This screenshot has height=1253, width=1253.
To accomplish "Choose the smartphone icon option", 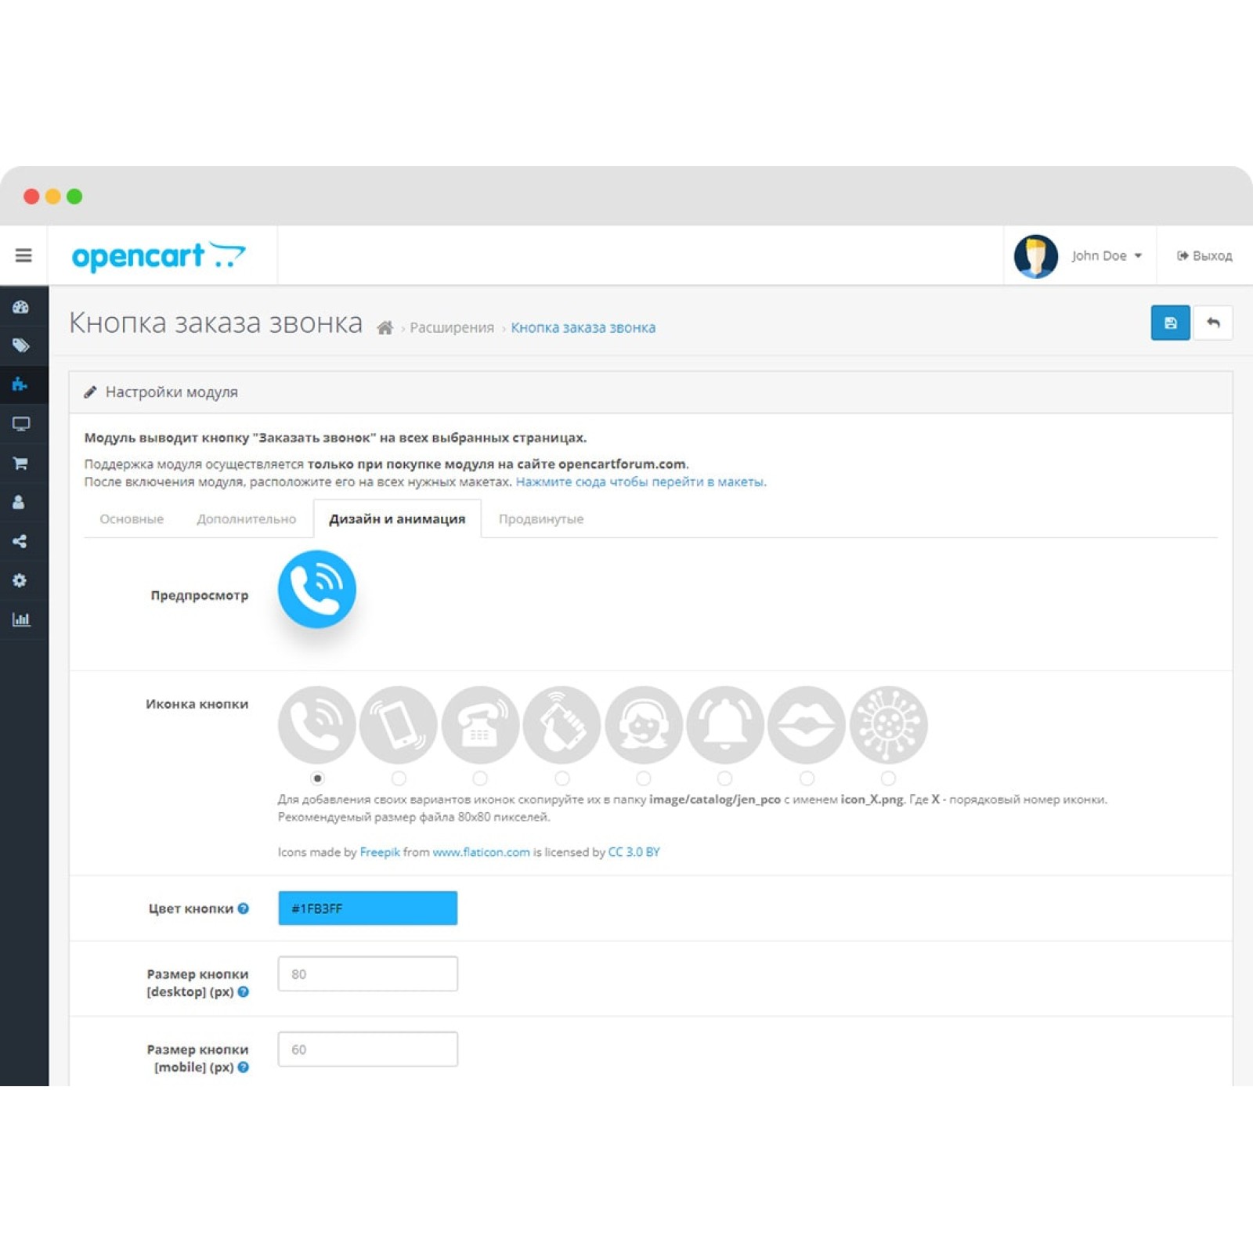I will pos(399,725).
